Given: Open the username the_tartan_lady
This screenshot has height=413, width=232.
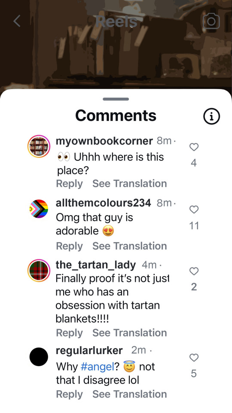Looking at the screenshot, I should 96,265.
